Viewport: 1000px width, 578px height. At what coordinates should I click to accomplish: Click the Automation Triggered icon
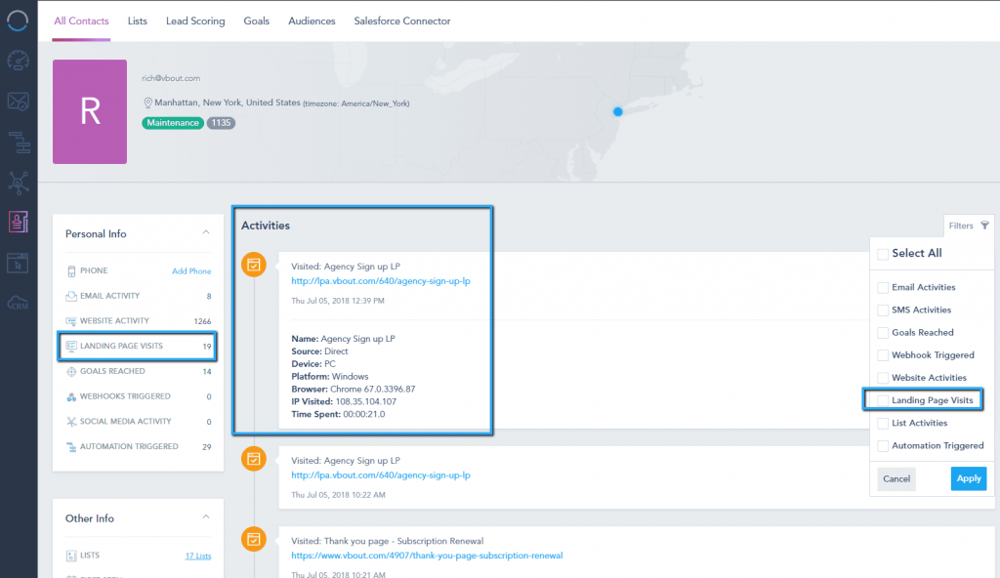[71, 446]
